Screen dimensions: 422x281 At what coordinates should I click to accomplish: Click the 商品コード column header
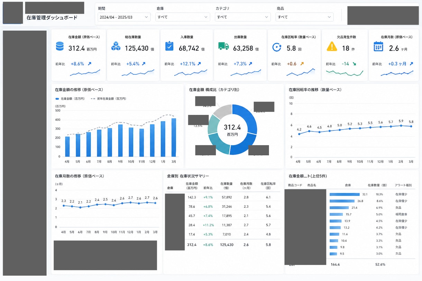click(295, 185)
